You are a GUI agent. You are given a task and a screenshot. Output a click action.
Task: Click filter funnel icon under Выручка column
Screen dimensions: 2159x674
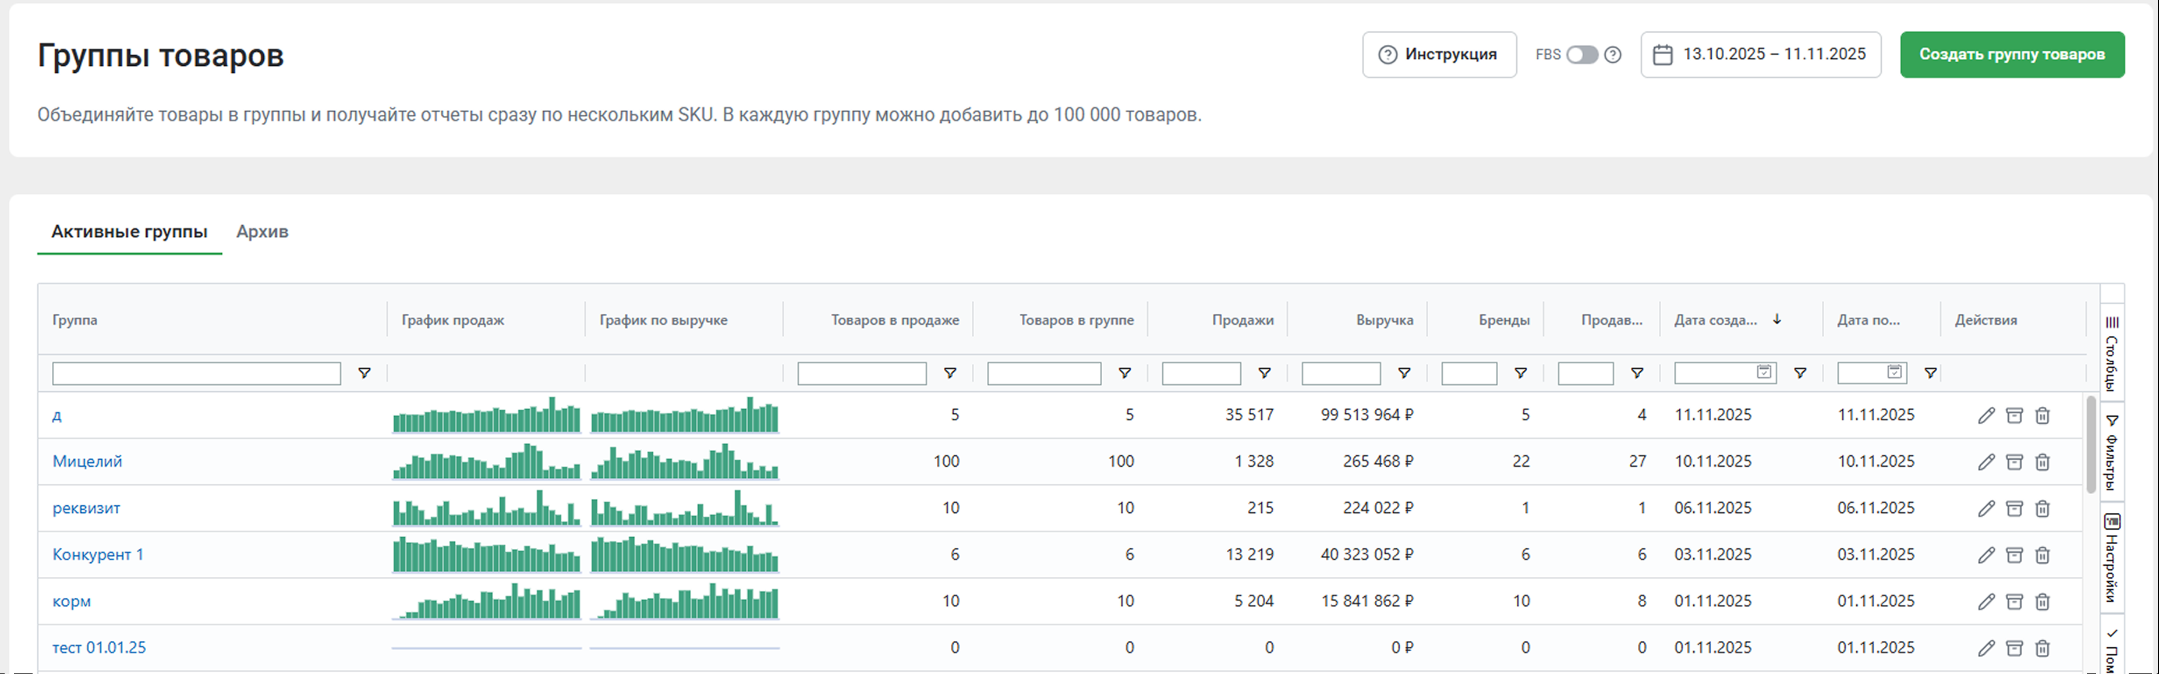tap(1404, 373)
